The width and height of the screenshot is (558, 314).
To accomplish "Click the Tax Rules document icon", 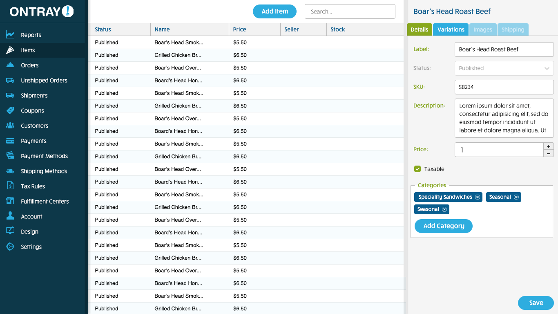I will 10,186.
